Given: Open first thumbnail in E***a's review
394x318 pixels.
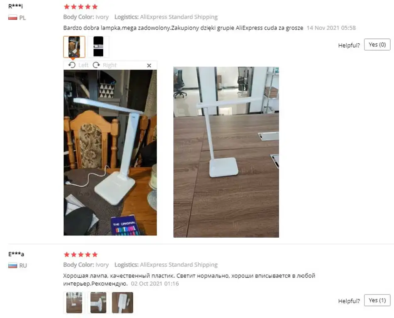Looking at the screenshot, I should point(74,303).
